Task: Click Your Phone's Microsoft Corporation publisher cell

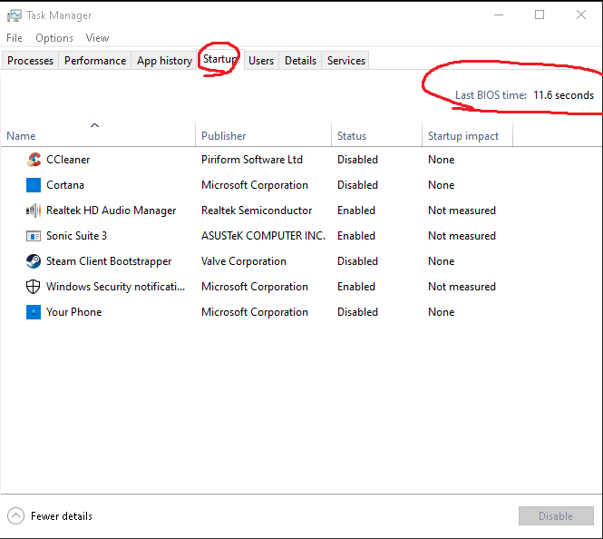Action: click(x=255, y=312)
